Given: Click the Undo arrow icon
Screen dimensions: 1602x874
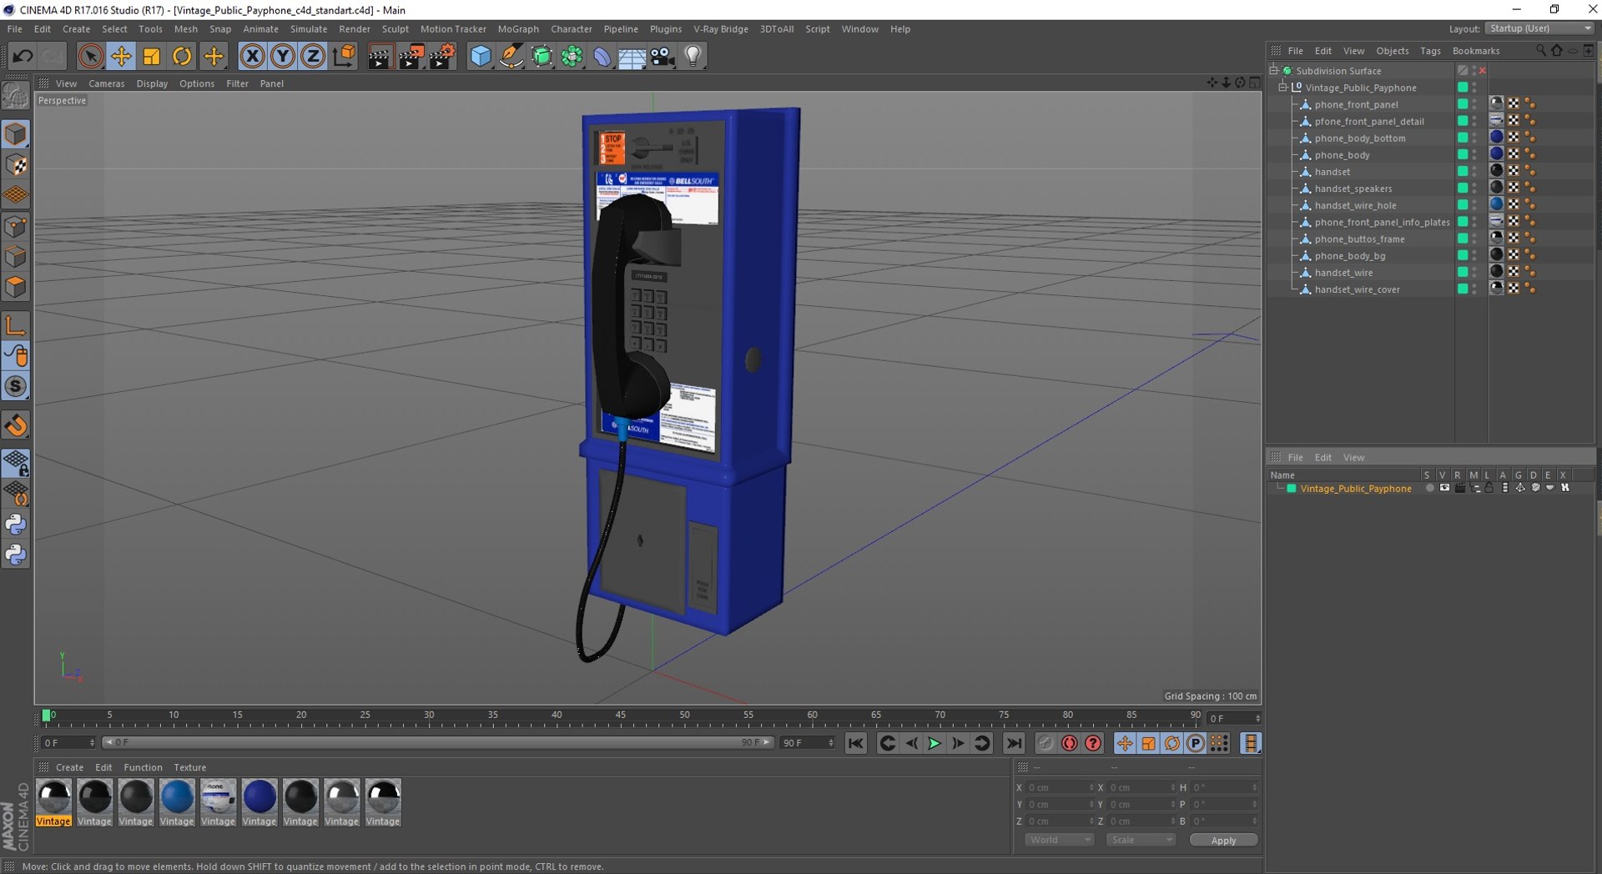Looking at the screenshot, I should coord(23,56).
